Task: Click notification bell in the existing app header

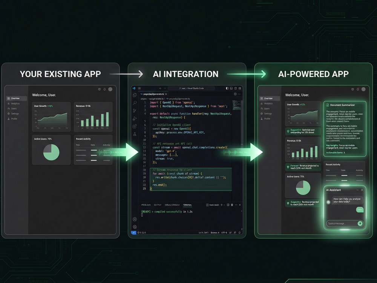Action: 104,89
